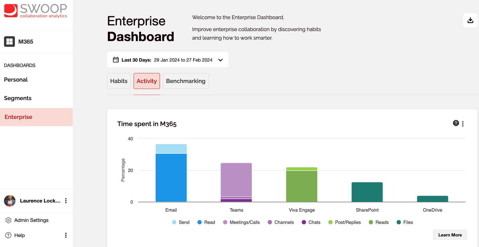This screenshot has height=247, width=479.
Task: Open the options menu next to Laurence Lock
Action: point(66,201)
